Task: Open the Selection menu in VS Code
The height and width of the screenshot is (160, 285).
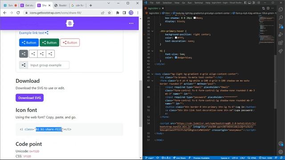Action: click(167, 3)
